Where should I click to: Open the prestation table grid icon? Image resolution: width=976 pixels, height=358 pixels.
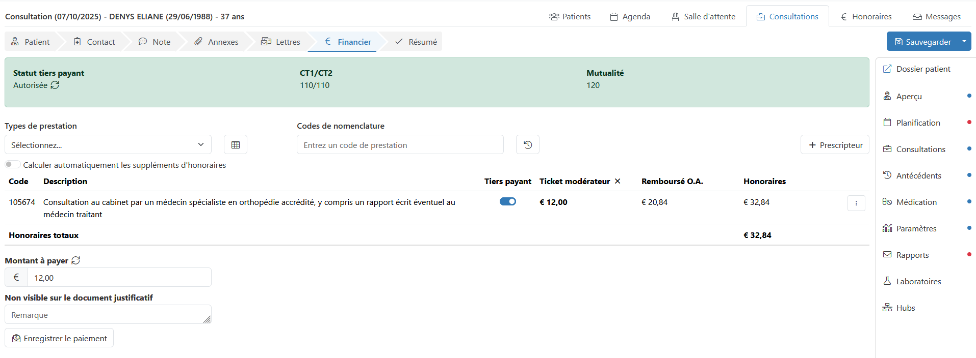pos(236,145)
